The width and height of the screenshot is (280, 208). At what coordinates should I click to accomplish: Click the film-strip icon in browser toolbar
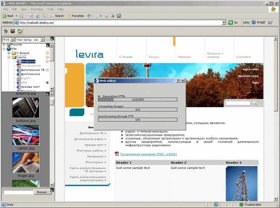pos(119,16)
